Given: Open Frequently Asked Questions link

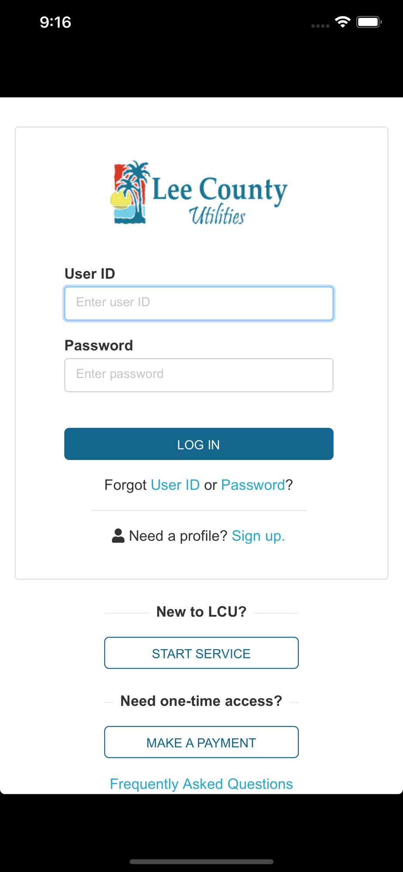Looking at the screenshot, I should pyautogui.click(x=201, y=784).
